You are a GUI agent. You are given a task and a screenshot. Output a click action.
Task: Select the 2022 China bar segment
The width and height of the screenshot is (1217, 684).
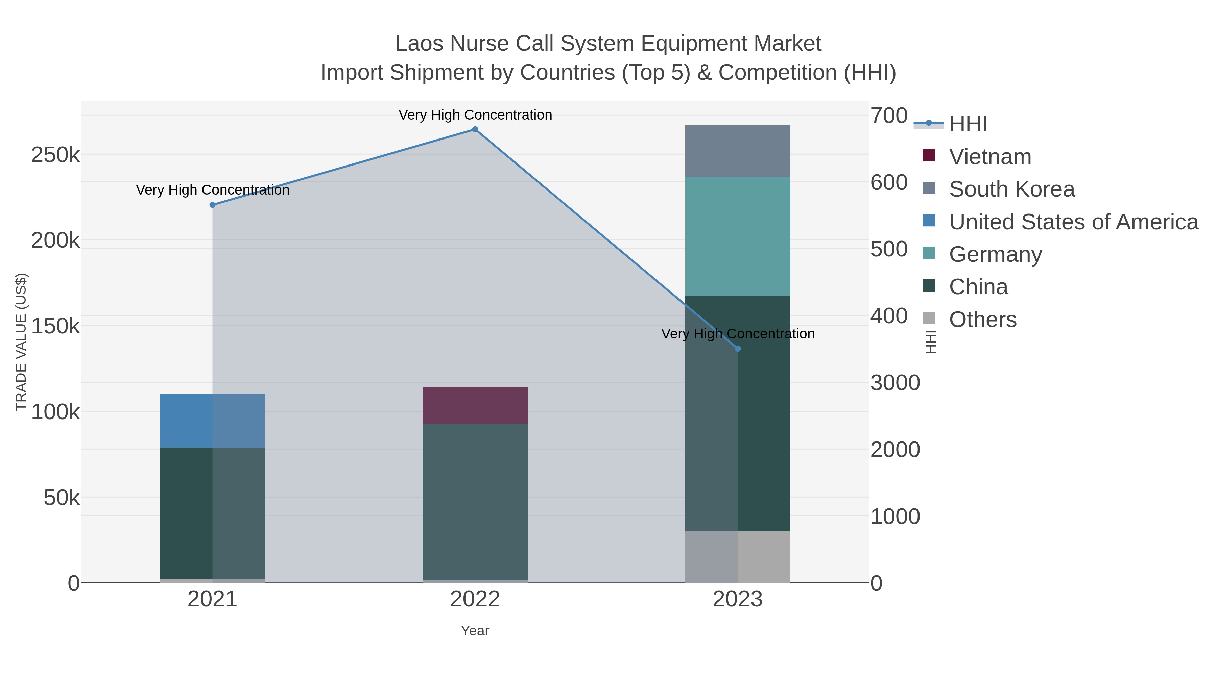[x=475, y=502]
